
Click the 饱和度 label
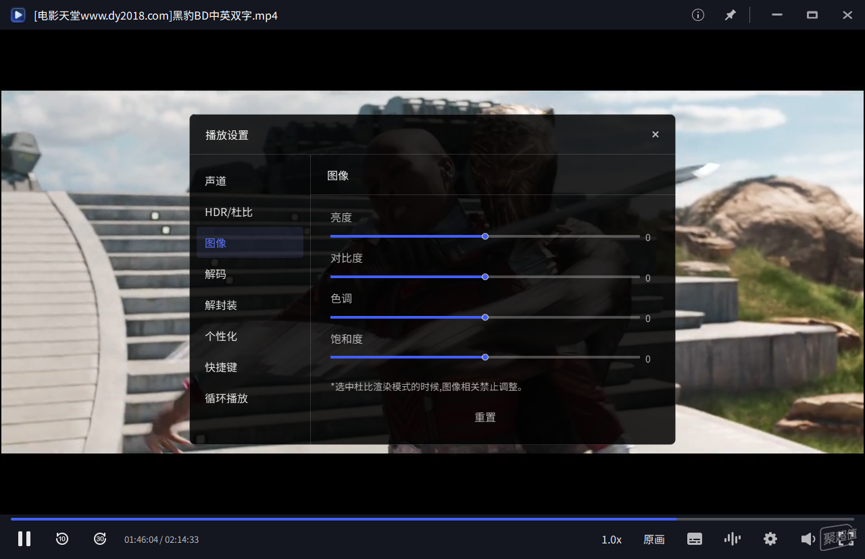coord(347,339)
